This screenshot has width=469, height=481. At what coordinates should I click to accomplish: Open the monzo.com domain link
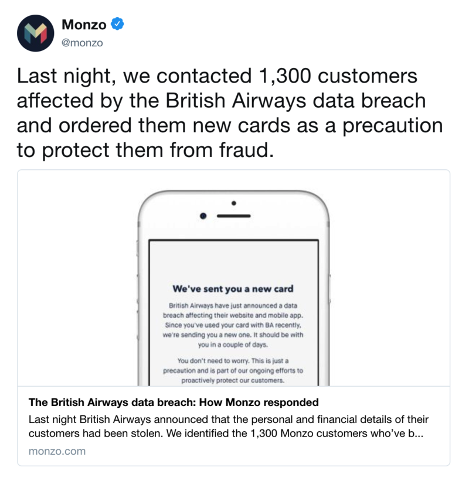tap(57, 451)
